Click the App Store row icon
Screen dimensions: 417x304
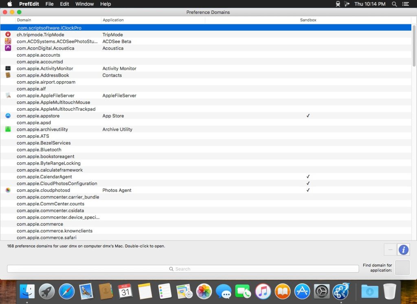(x=8, y=116)
